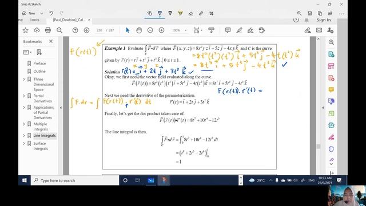Open the notification center icon
The height and width of the screenshot is (206, 366).
coord(339,180)
